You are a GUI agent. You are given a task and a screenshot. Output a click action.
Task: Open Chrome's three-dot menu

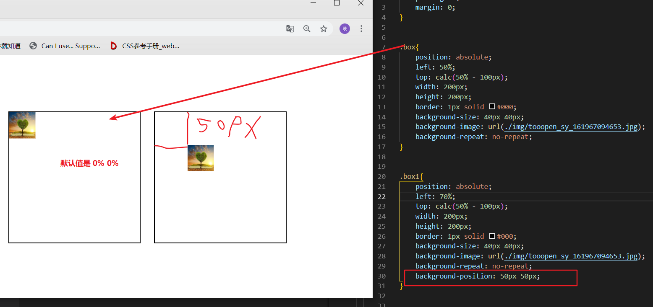tap(361, 28)
